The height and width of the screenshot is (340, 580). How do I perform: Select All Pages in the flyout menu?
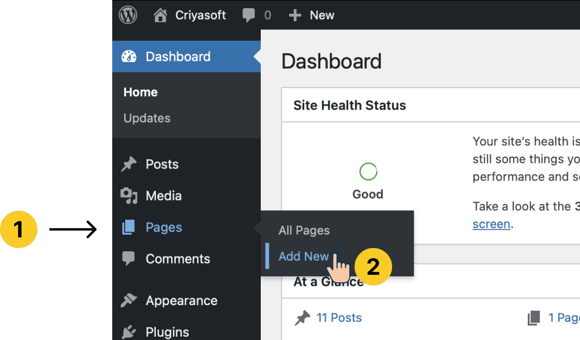(304, 230)
